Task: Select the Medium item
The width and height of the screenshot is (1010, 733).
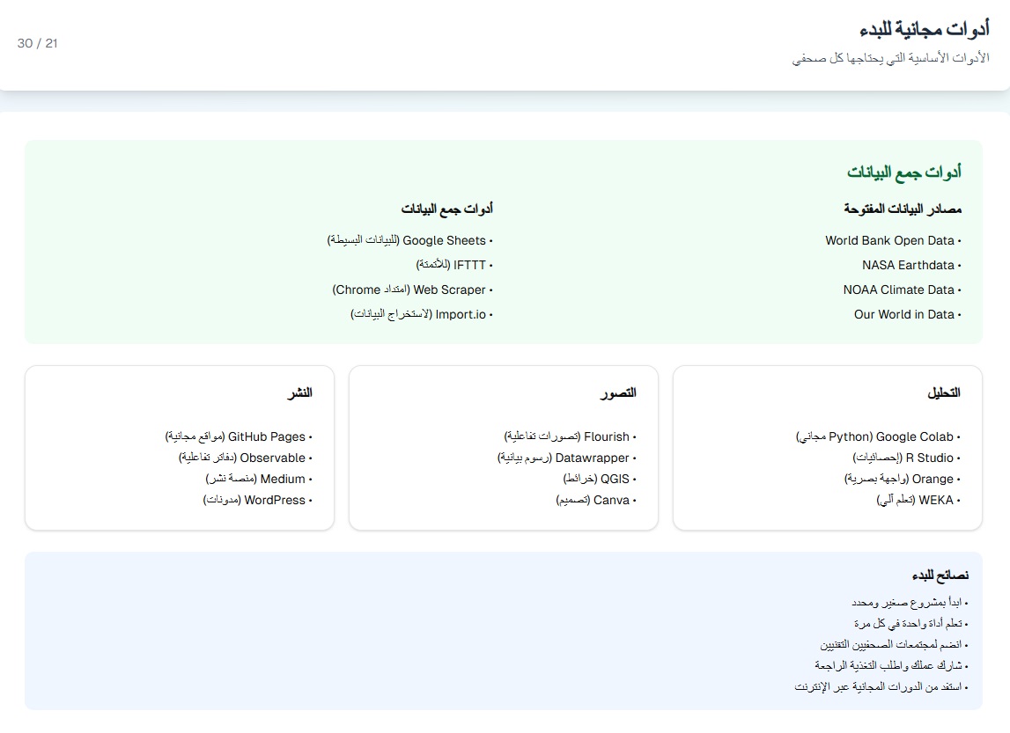Action: point(259,479)
